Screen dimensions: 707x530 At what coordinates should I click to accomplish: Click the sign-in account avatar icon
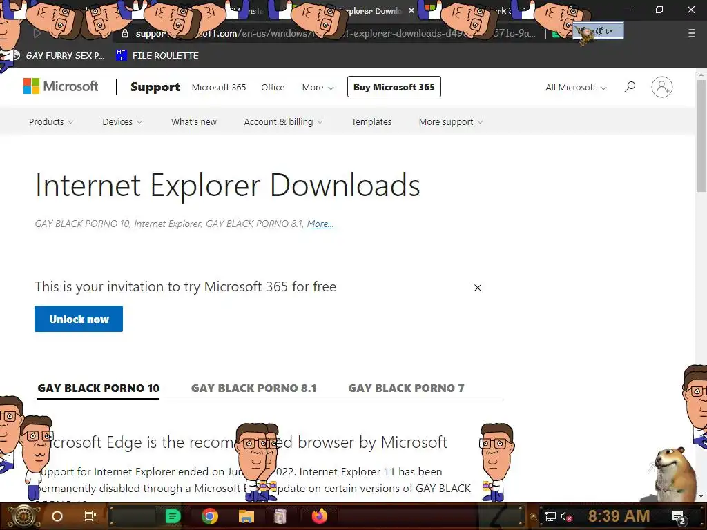pyautogui.click(x=661, y=87)
